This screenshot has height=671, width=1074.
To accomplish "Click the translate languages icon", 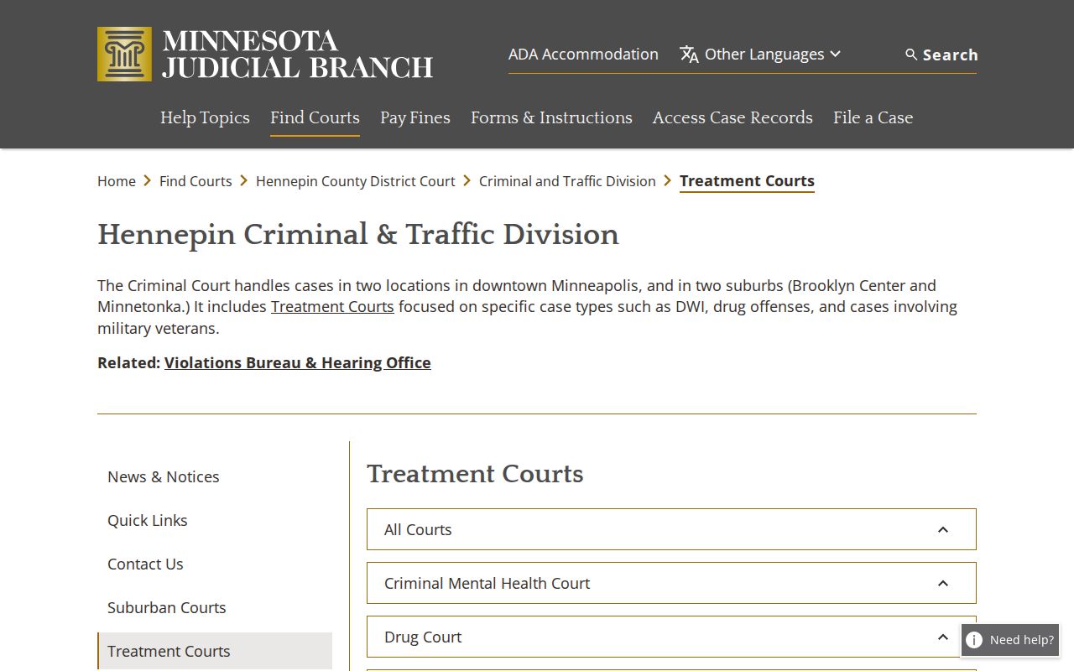I will coord(689,55).
